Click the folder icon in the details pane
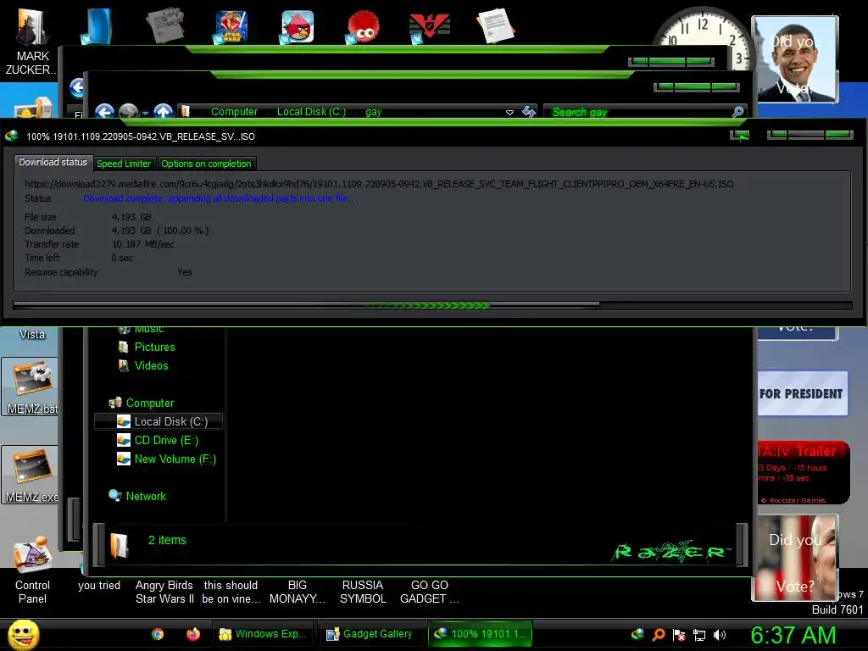The image size is (868, 651). 119,545
